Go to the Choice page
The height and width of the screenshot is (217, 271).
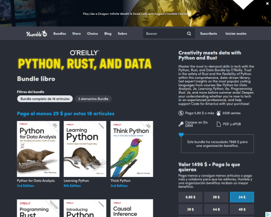[92, 34]
